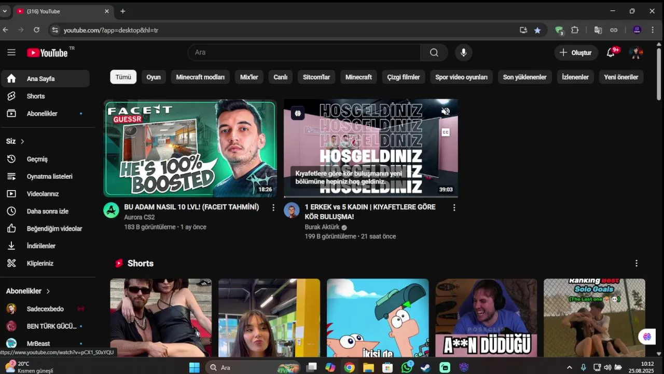Open WhatsApp from the taskbar
Image resolution: width=664 pixels, height=374 pixels.
pyautogui.click(x=407, y=368)
